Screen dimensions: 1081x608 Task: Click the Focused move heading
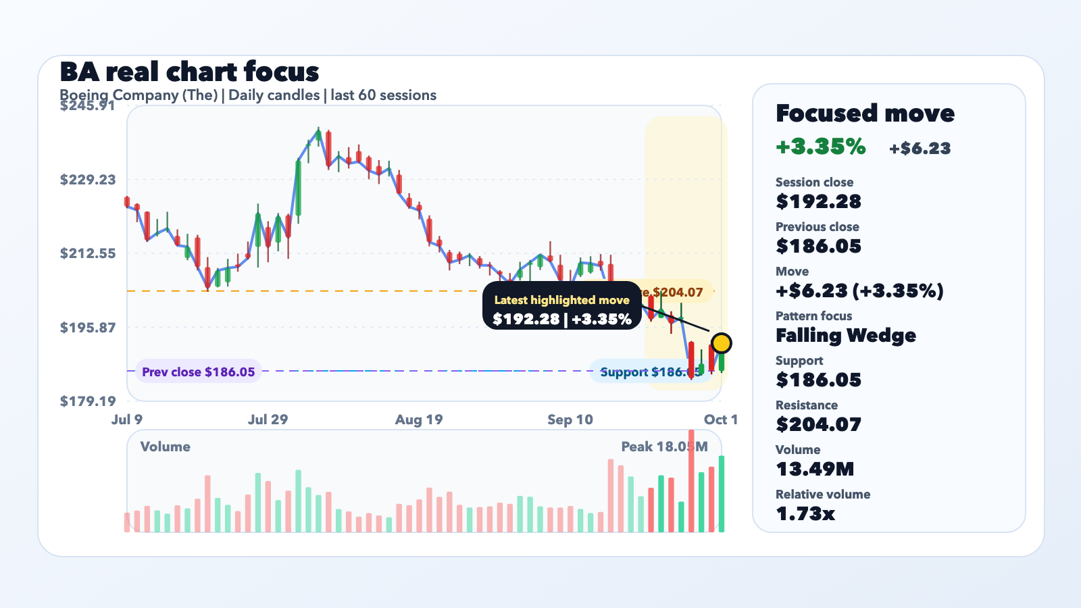865,113
